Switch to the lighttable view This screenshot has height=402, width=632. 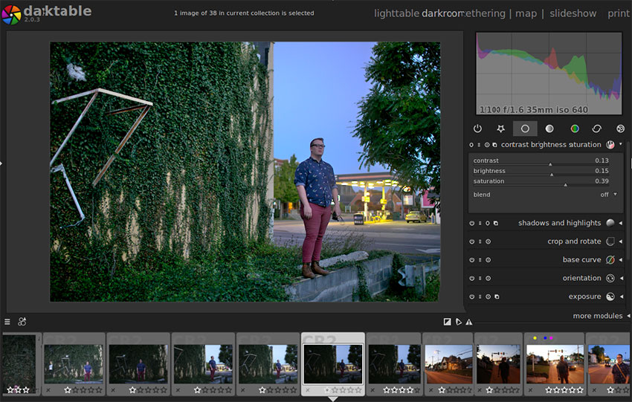[x=396, y=13]
